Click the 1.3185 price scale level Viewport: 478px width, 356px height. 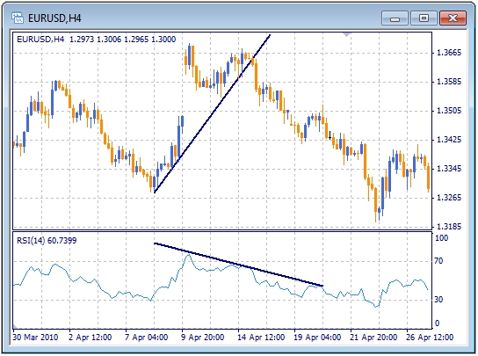pyautogui.click(x=449, y=227)
